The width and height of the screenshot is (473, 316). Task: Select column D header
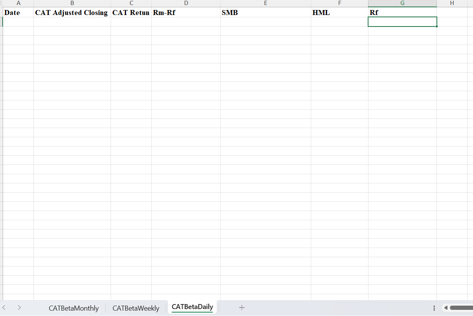(x=186, y=3)
